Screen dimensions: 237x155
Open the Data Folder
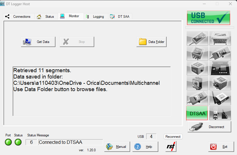click(151, 42)
